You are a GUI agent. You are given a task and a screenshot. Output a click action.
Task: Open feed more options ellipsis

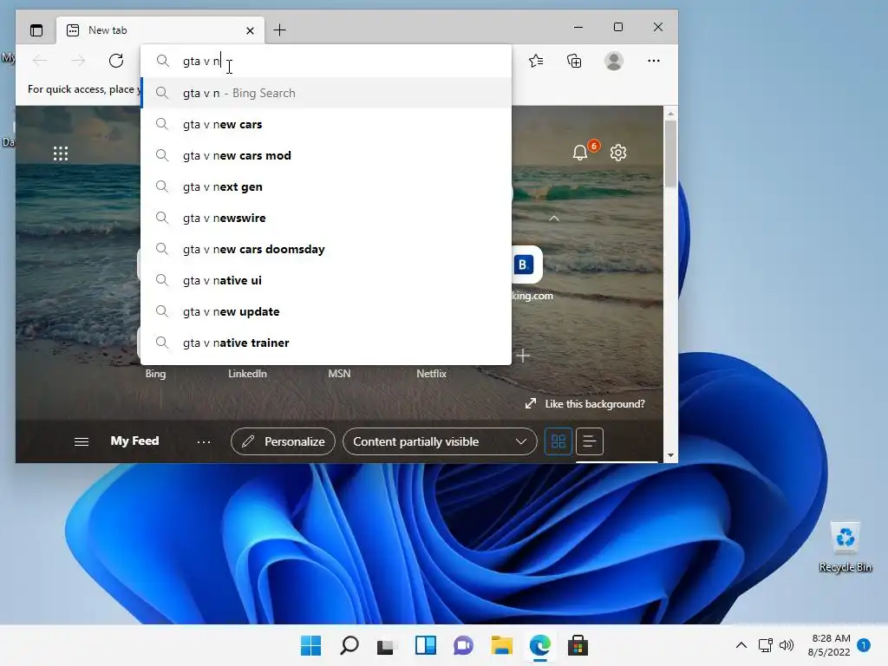(204, 441)
